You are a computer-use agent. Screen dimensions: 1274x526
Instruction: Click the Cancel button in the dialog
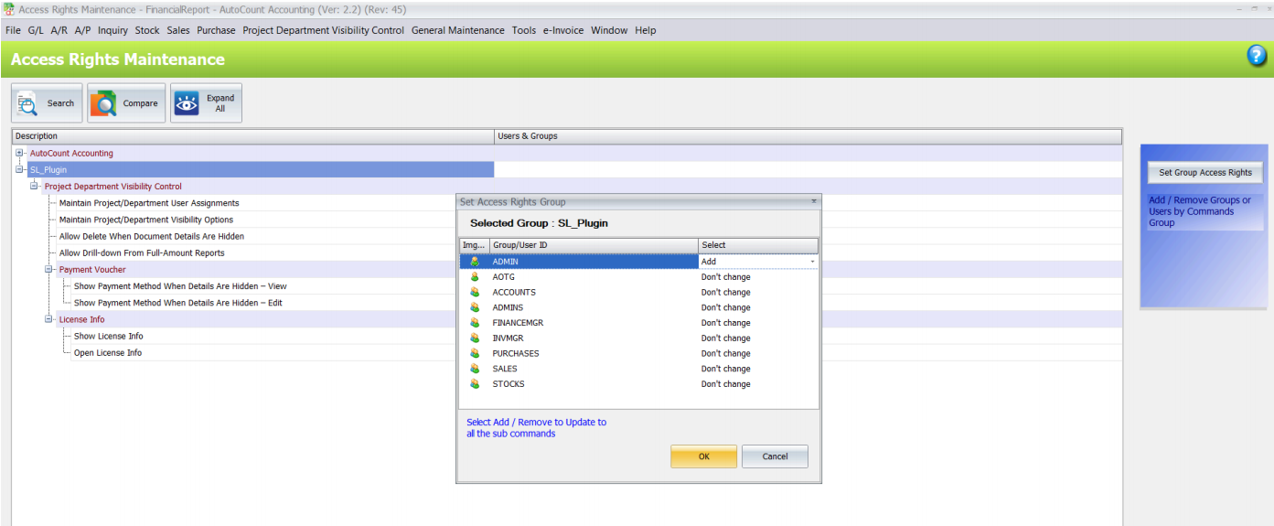pos(775,456)
